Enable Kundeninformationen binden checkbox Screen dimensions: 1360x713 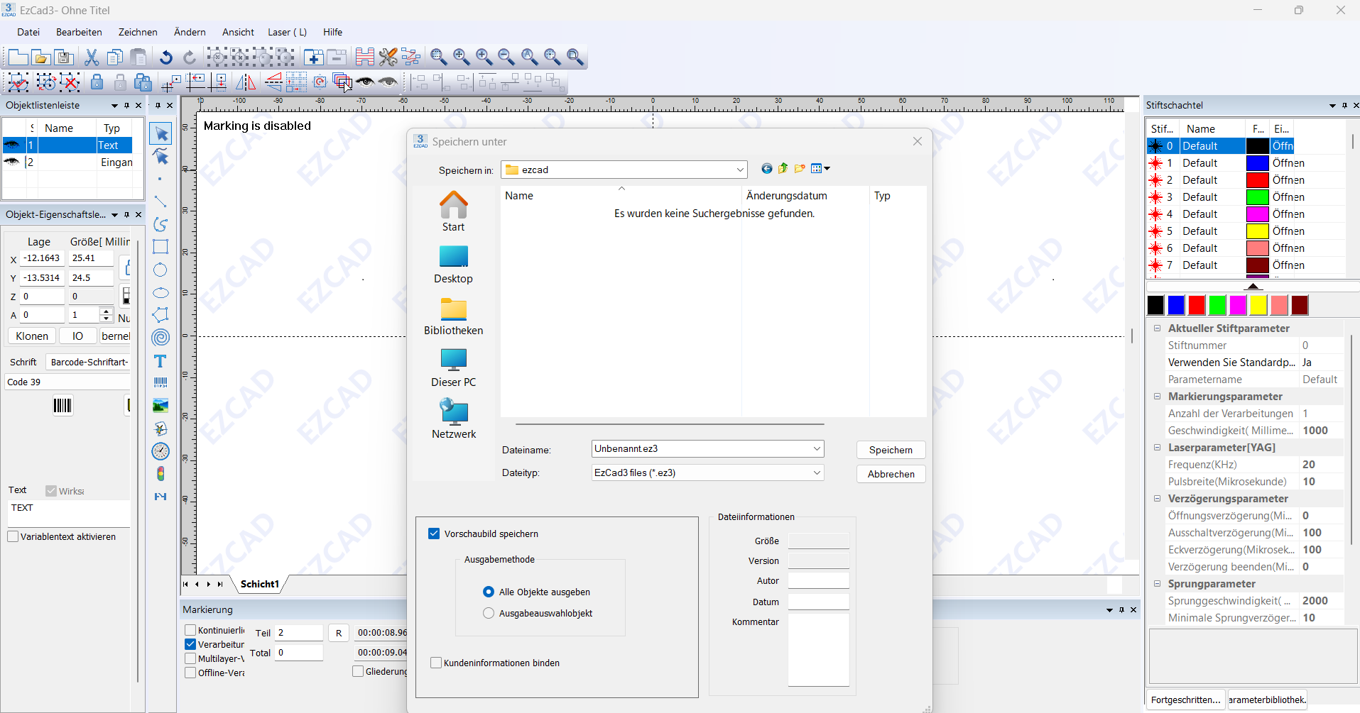click(436, 663)
